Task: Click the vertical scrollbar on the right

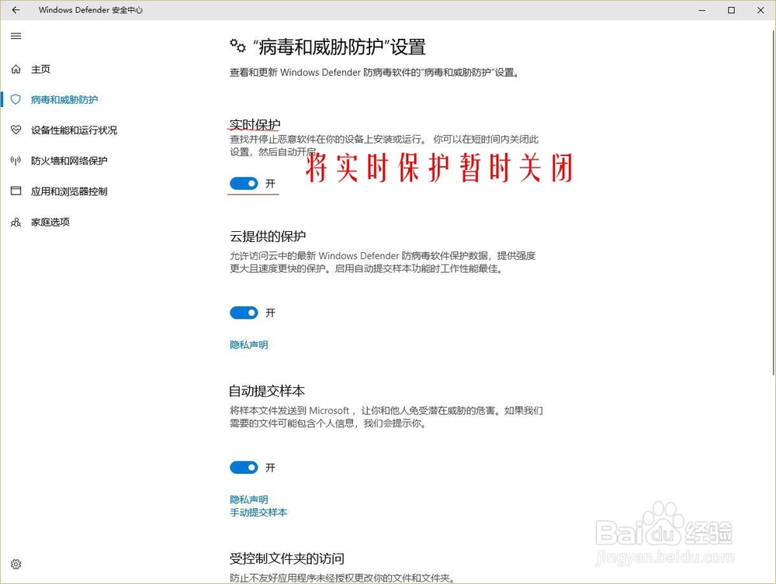Action: (773, 202)
